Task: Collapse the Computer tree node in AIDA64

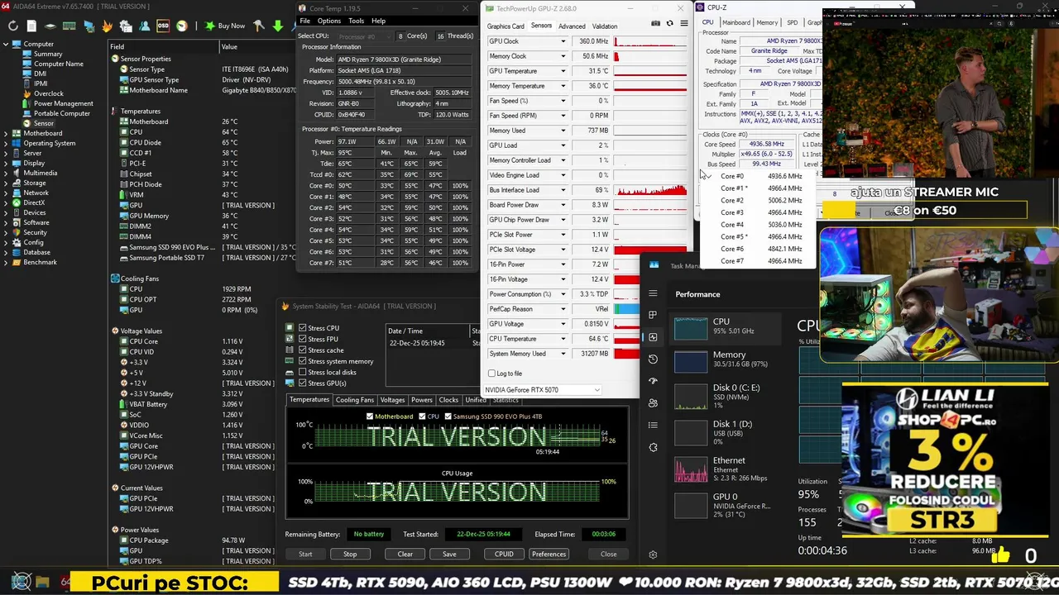Action: pos(6,44)
